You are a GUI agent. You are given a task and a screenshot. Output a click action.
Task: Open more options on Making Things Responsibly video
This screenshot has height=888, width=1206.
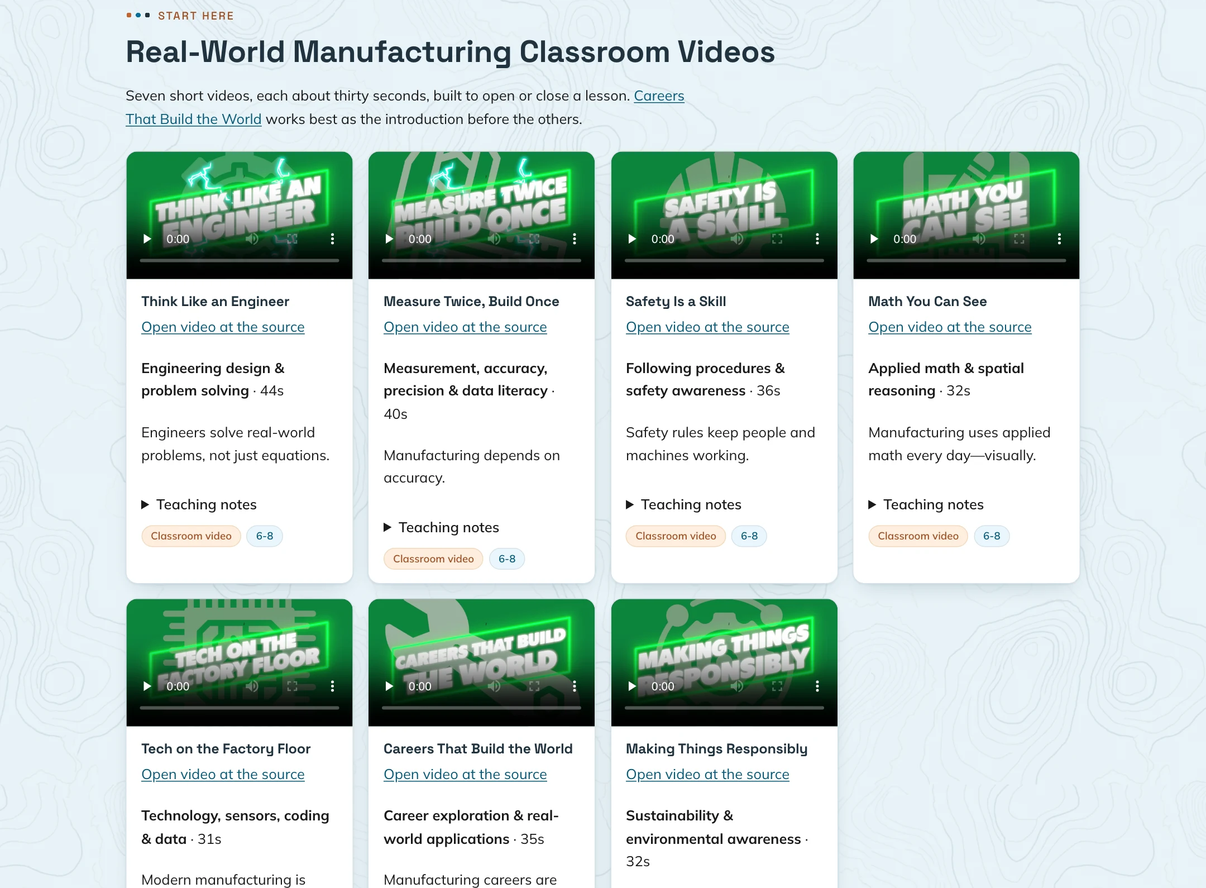pyautogui.click(x=817, y=686)
